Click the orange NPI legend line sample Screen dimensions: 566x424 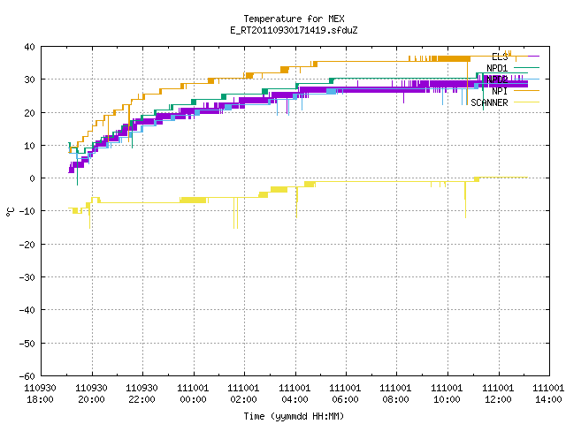click(526, 90)
